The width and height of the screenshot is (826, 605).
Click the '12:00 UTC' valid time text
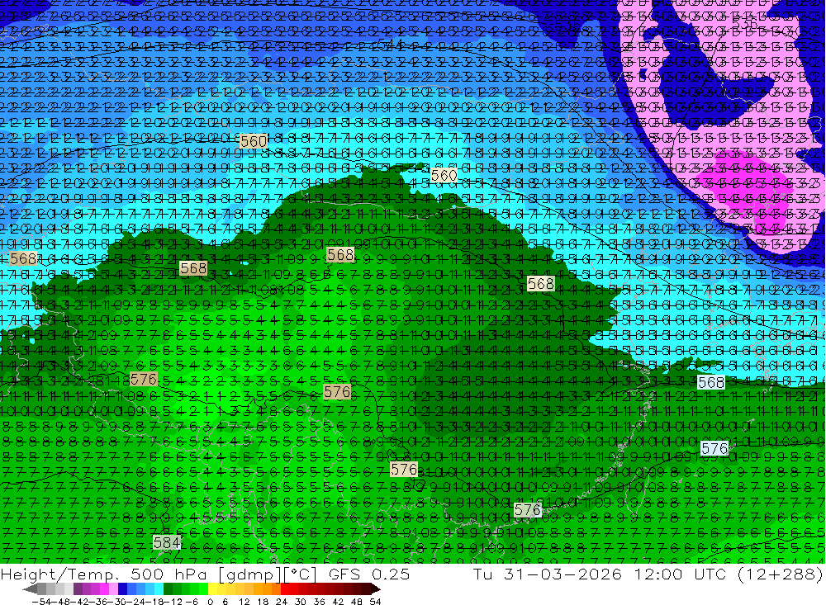point(681,574)
